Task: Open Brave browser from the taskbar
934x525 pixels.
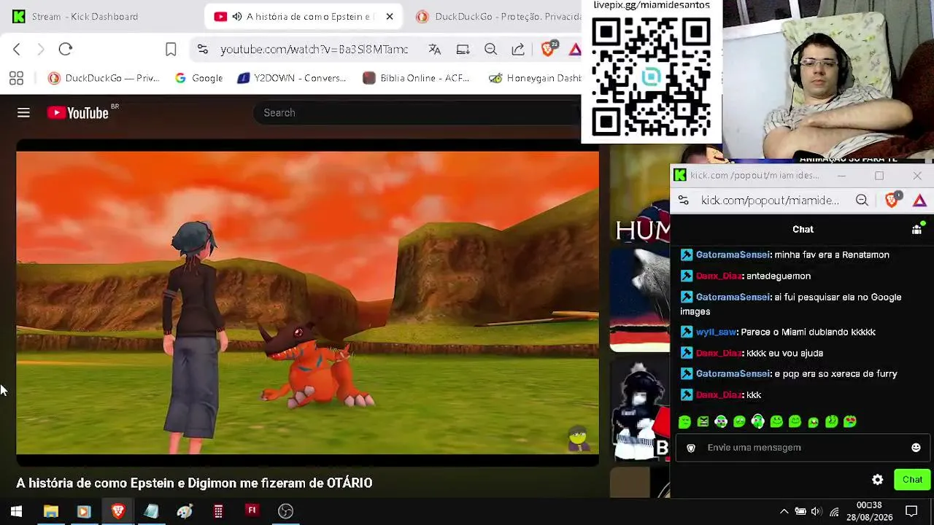Action: click(117, 511)
